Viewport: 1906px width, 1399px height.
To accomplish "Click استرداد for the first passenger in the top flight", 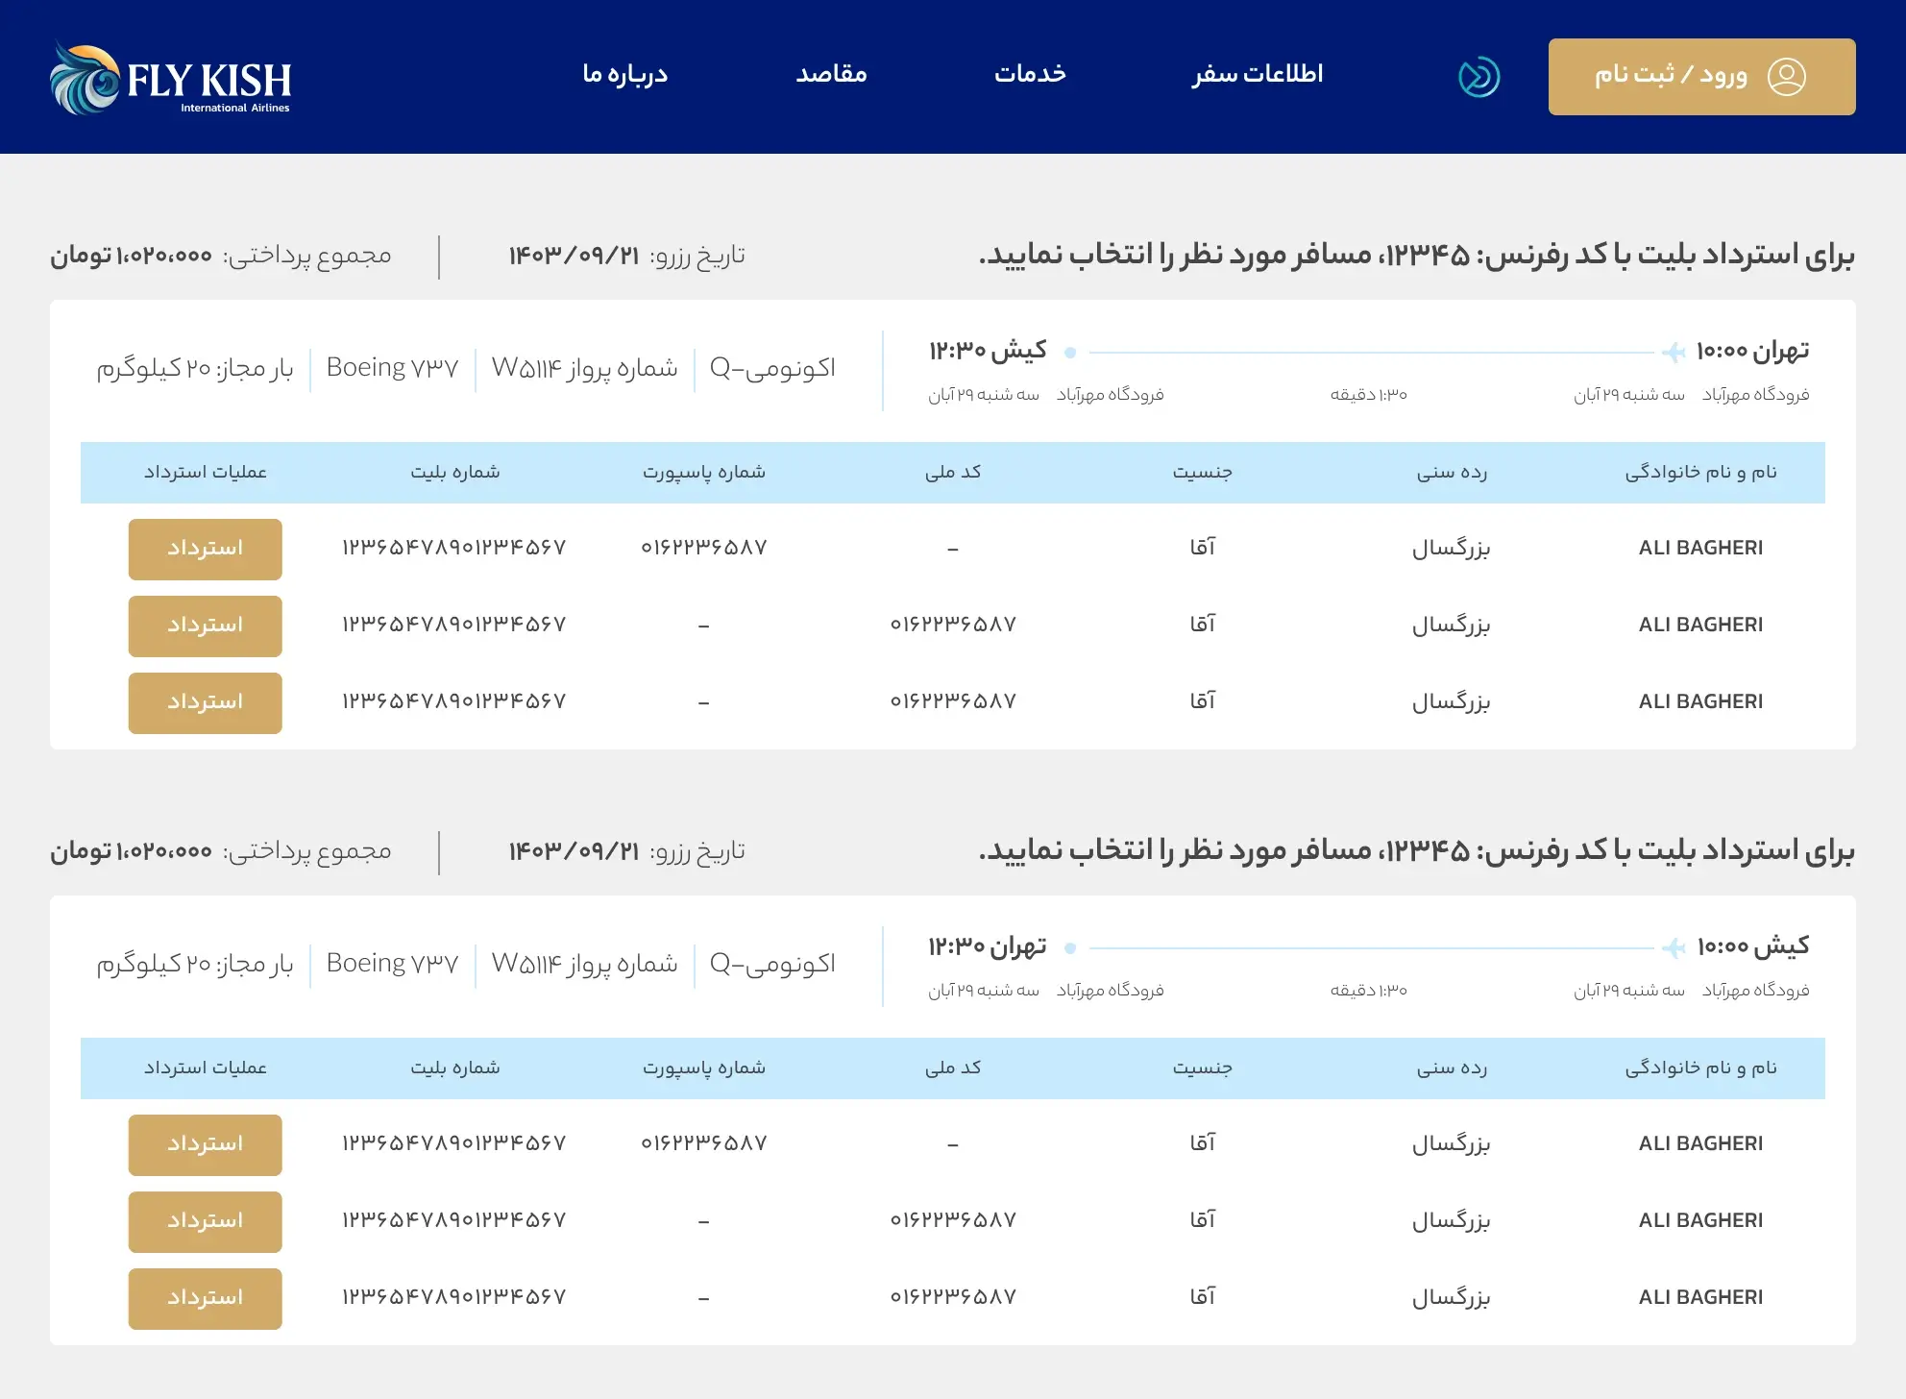I will [x=204, y=549].
